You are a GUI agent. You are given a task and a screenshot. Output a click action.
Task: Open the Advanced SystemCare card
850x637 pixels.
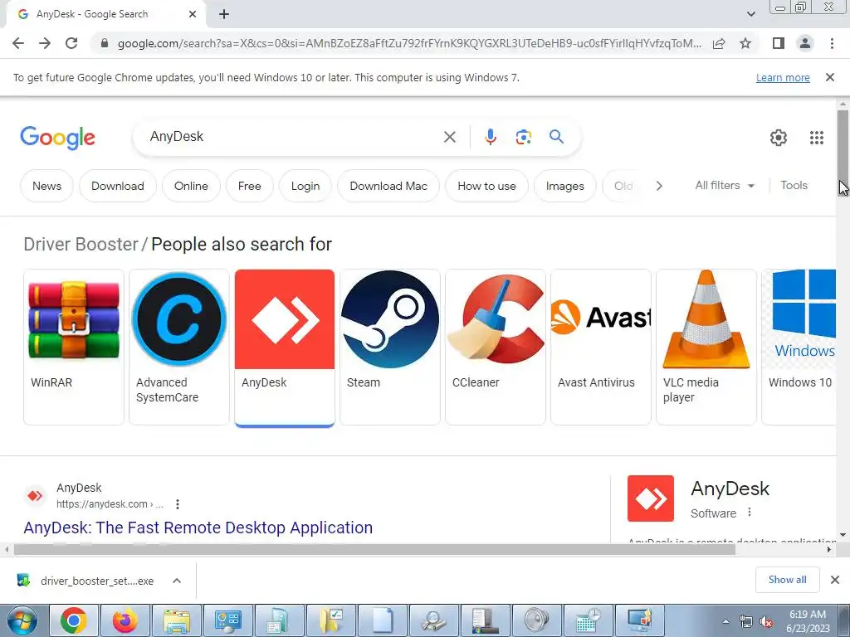pyautogui.click(x=179, y=347)
